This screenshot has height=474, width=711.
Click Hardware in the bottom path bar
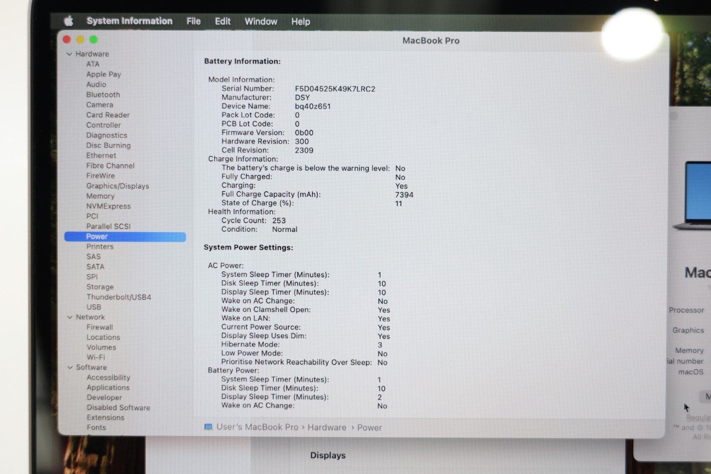coord(327,427)
